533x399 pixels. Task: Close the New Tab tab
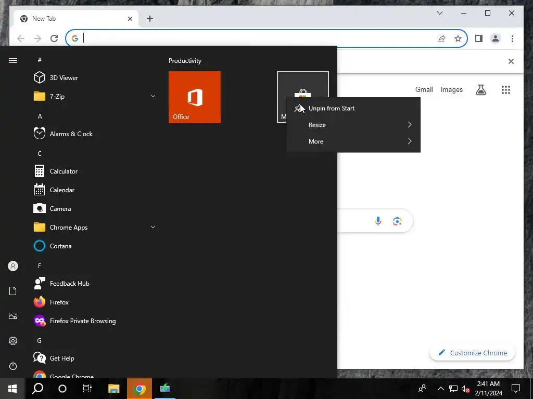(130, 19)
